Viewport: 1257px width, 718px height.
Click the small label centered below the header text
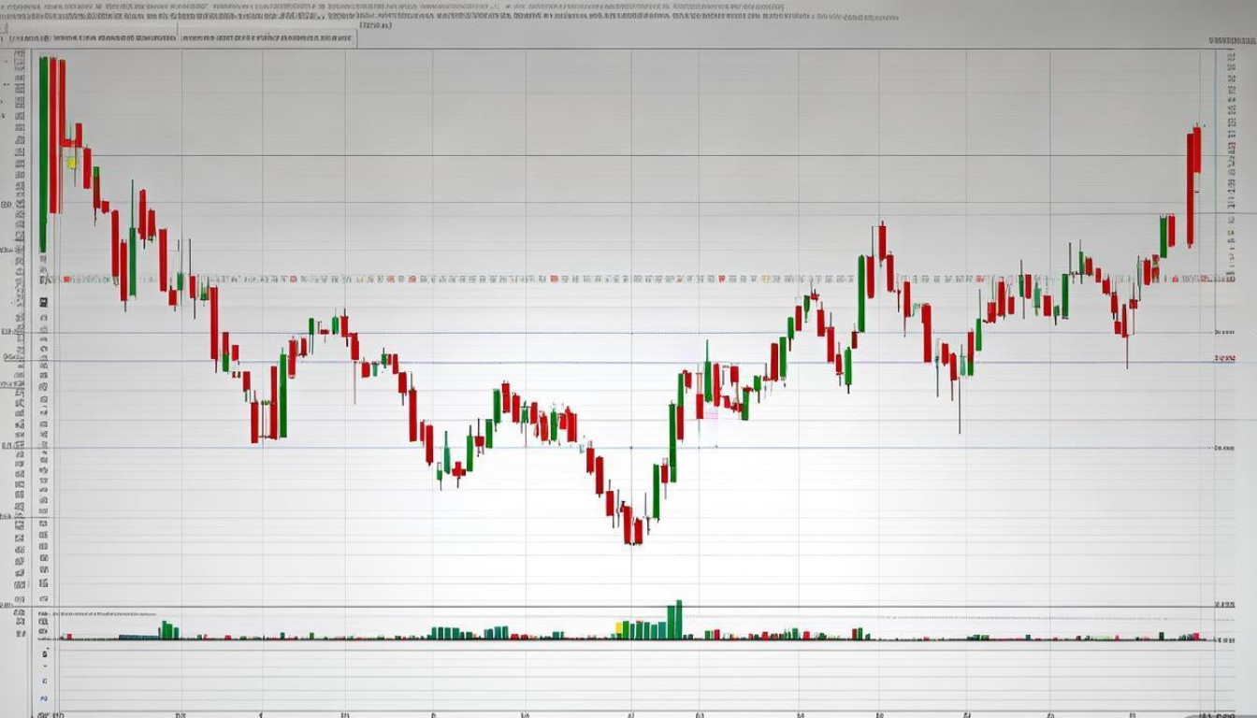click(374, 26)
